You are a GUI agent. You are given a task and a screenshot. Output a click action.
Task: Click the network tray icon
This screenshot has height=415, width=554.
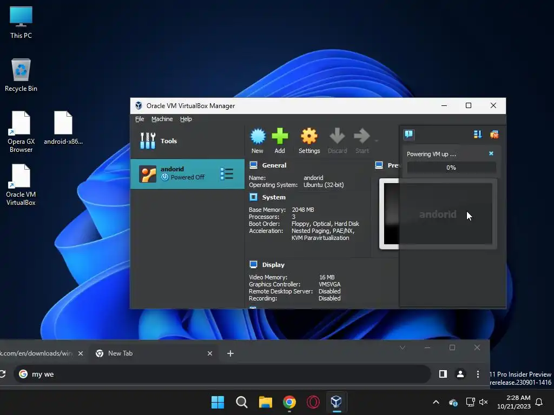click(x=470, y=402)
